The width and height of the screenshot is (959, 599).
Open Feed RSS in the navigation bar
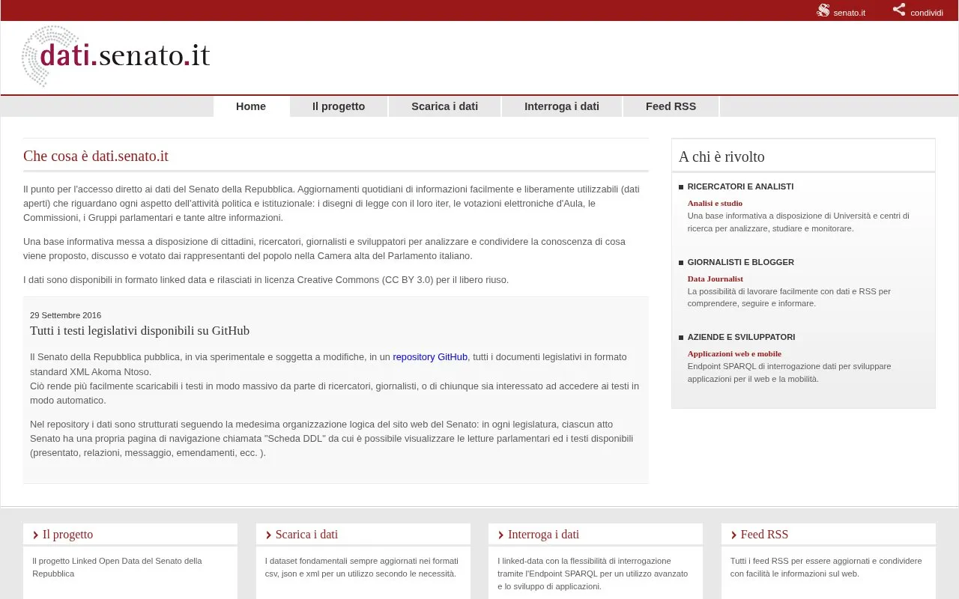(671, 106)
